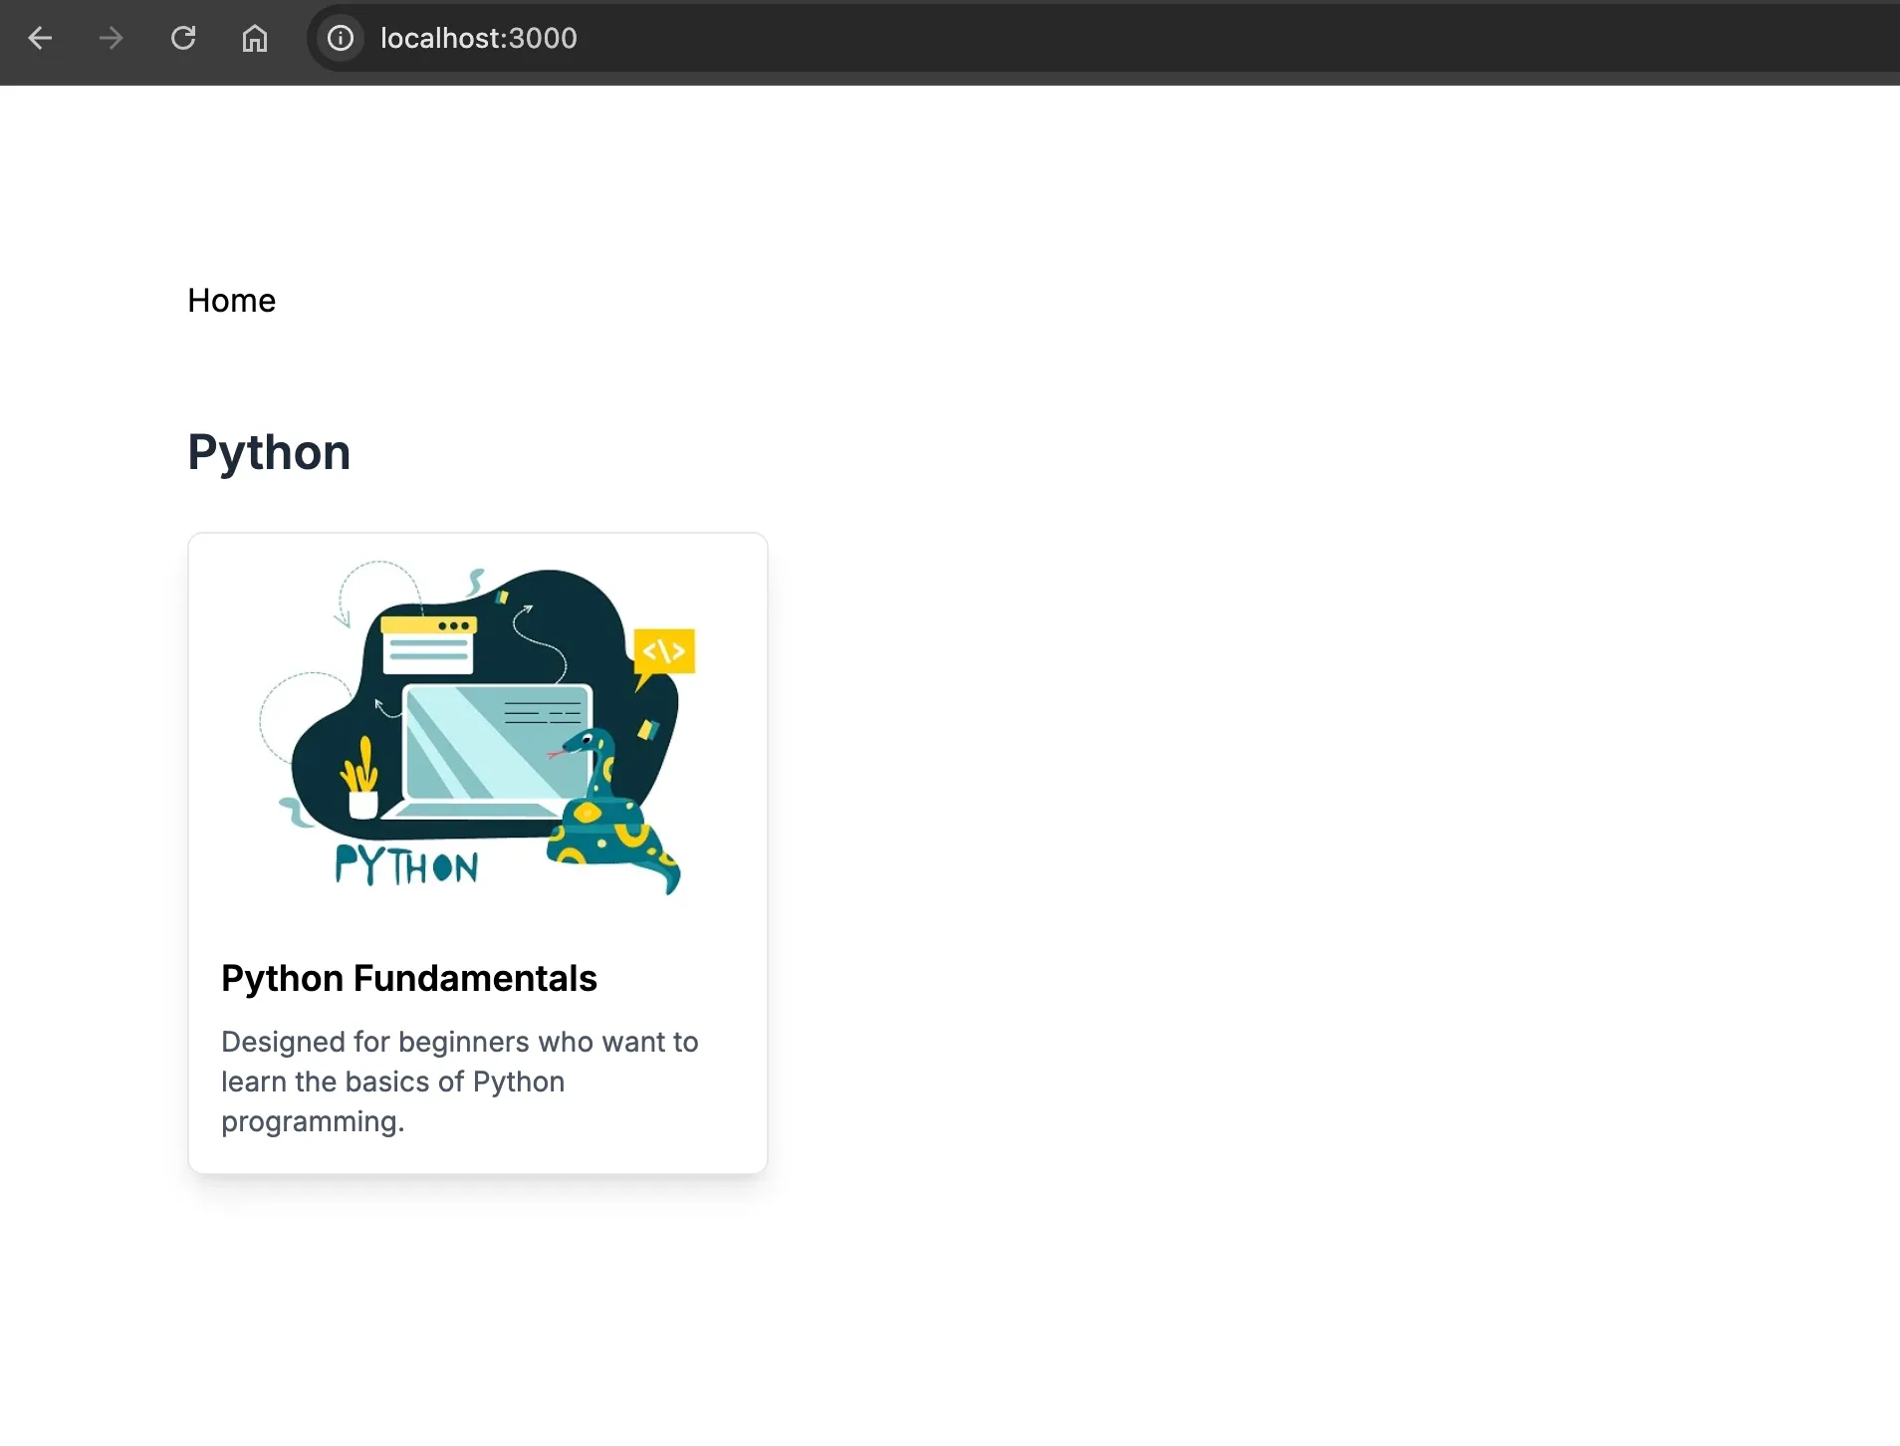Click inside the address bar showing localhost:3000
This screenshot has width=1900, height=1446.
(x=478, y=38)
